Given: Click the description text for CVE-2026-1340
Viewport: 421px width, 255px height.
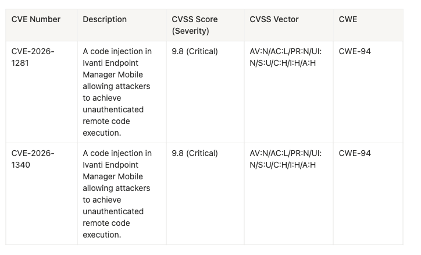Looking at the screenshot, I should tap(117, 194).
